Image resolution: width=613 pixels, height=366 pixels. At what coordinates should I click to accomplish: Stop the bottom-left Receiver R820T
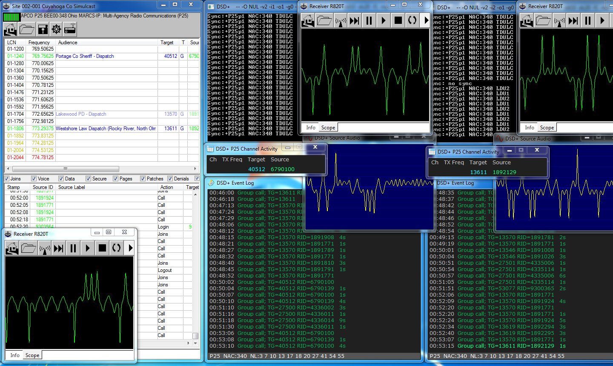point(102,248)
